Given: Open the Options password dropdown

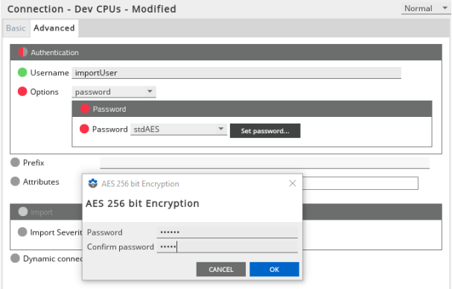Looking at the screenshot, I should click(x=114, y=92).
